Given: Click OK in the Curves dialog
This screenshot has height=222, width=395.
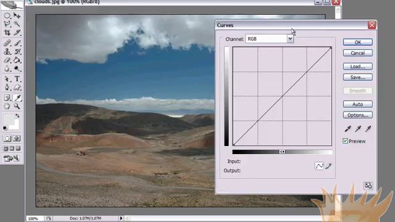Looking at the screenshot, I should point(358,43).
